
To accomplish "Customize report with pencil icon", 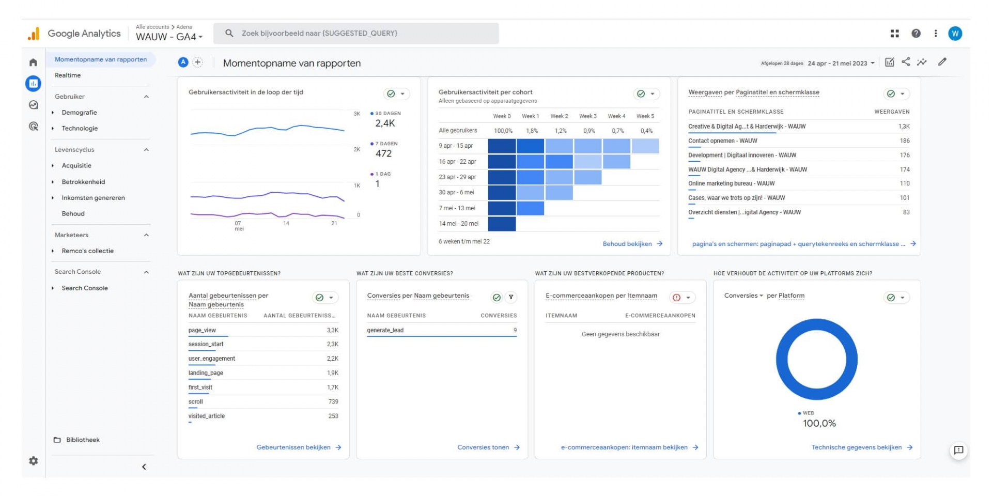I will pyautogui.click(x=942, y=62).
